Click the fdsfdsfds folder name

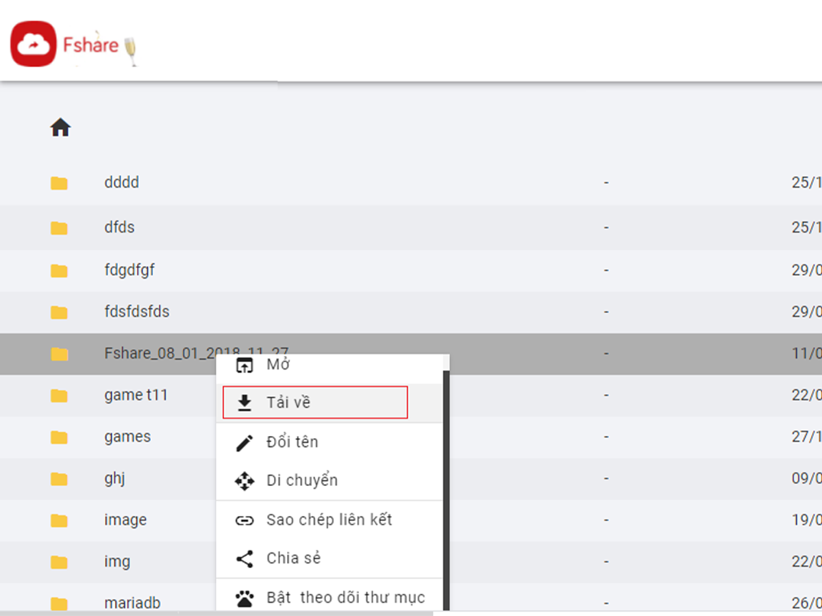136,312
